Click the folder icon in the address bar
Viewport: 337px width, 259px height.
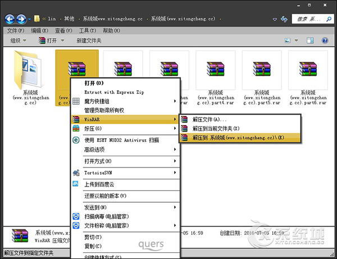pyautogui.click(x=37, y=19)
